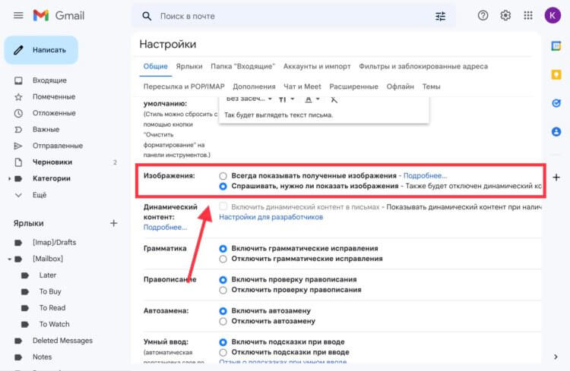Image resolution: width=570 pixels, height=371 pixels.
Task: Switch to the Ярлыки settings tab
Action: coord(189,67)
